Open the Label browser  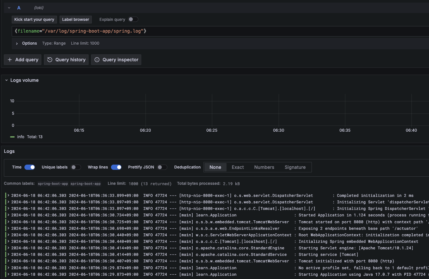pos(76,20)
